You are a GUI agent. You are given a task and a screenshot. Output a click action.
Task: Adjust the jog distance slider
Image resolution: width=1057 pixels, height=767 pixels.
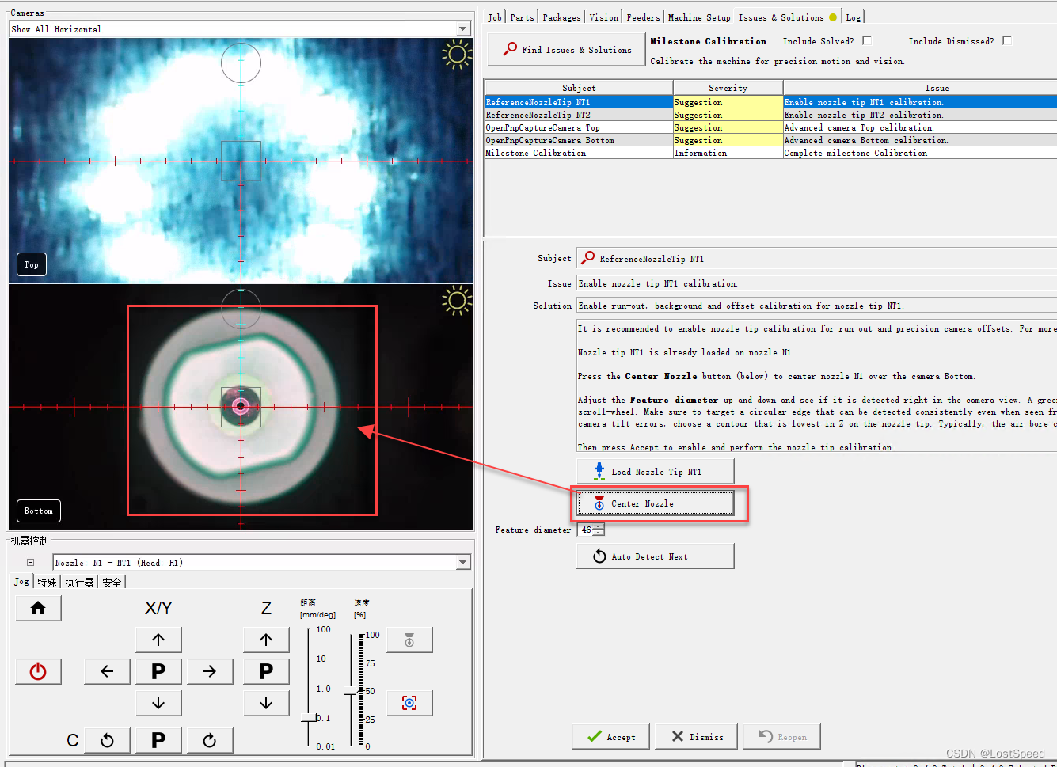click(x=308, y=718)
